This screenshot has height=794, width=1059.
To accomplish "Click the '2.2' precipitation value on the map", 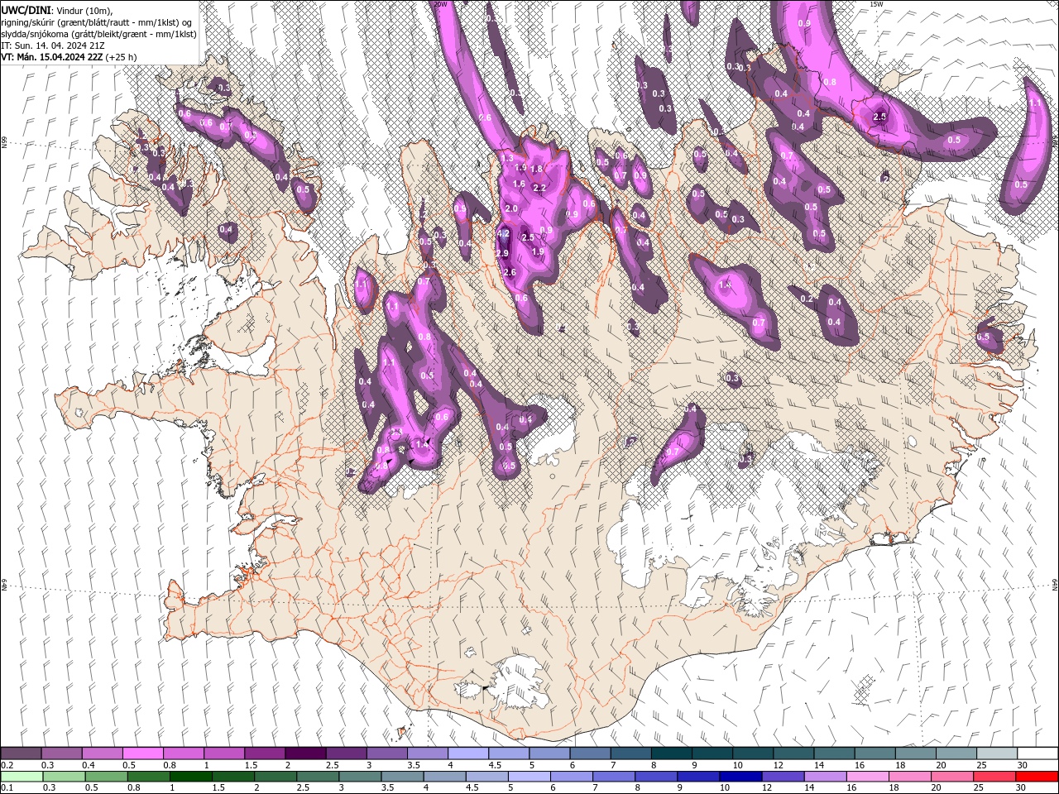I will [539, 188].
